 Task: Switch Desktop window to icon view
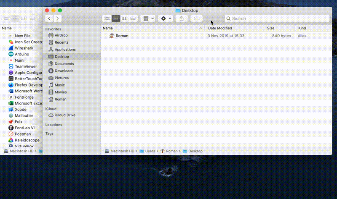pyautogui.click(x=107, y=18)
